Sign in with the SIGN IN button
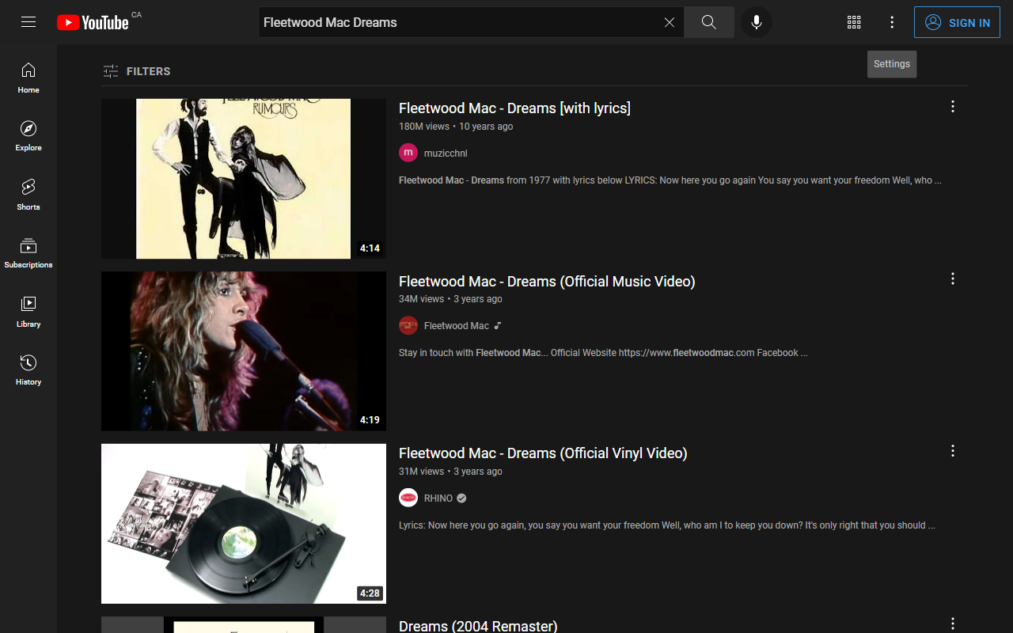This screenshot has width=1013, height=633. pos(958,22)
